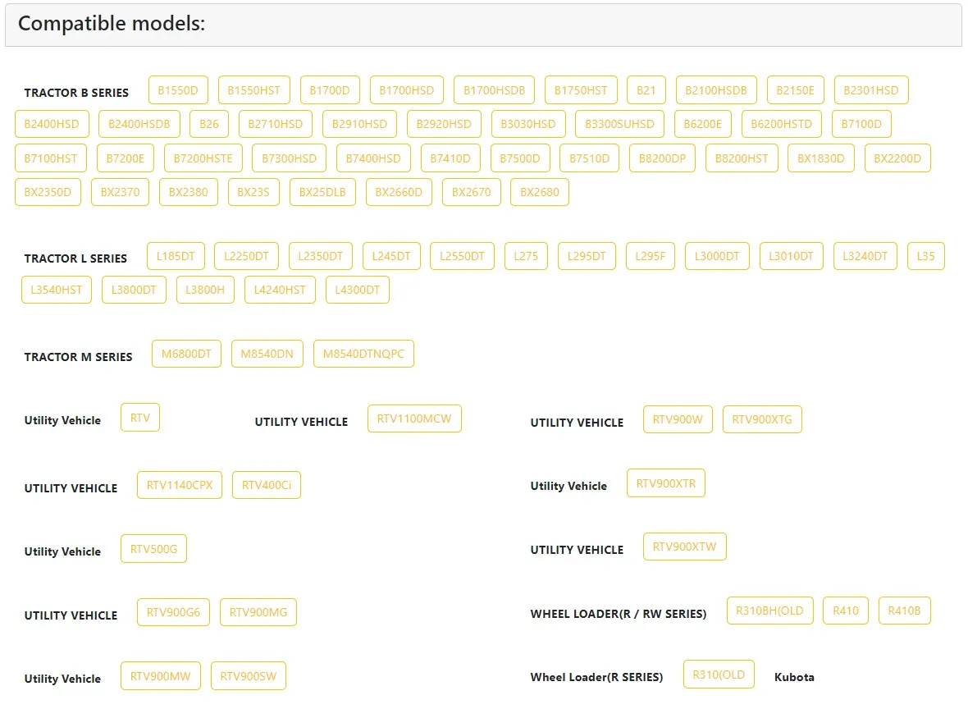Select the RTV500G utility vehicle tag
This screenshot has height=709, width=968.
coord(153,549)
